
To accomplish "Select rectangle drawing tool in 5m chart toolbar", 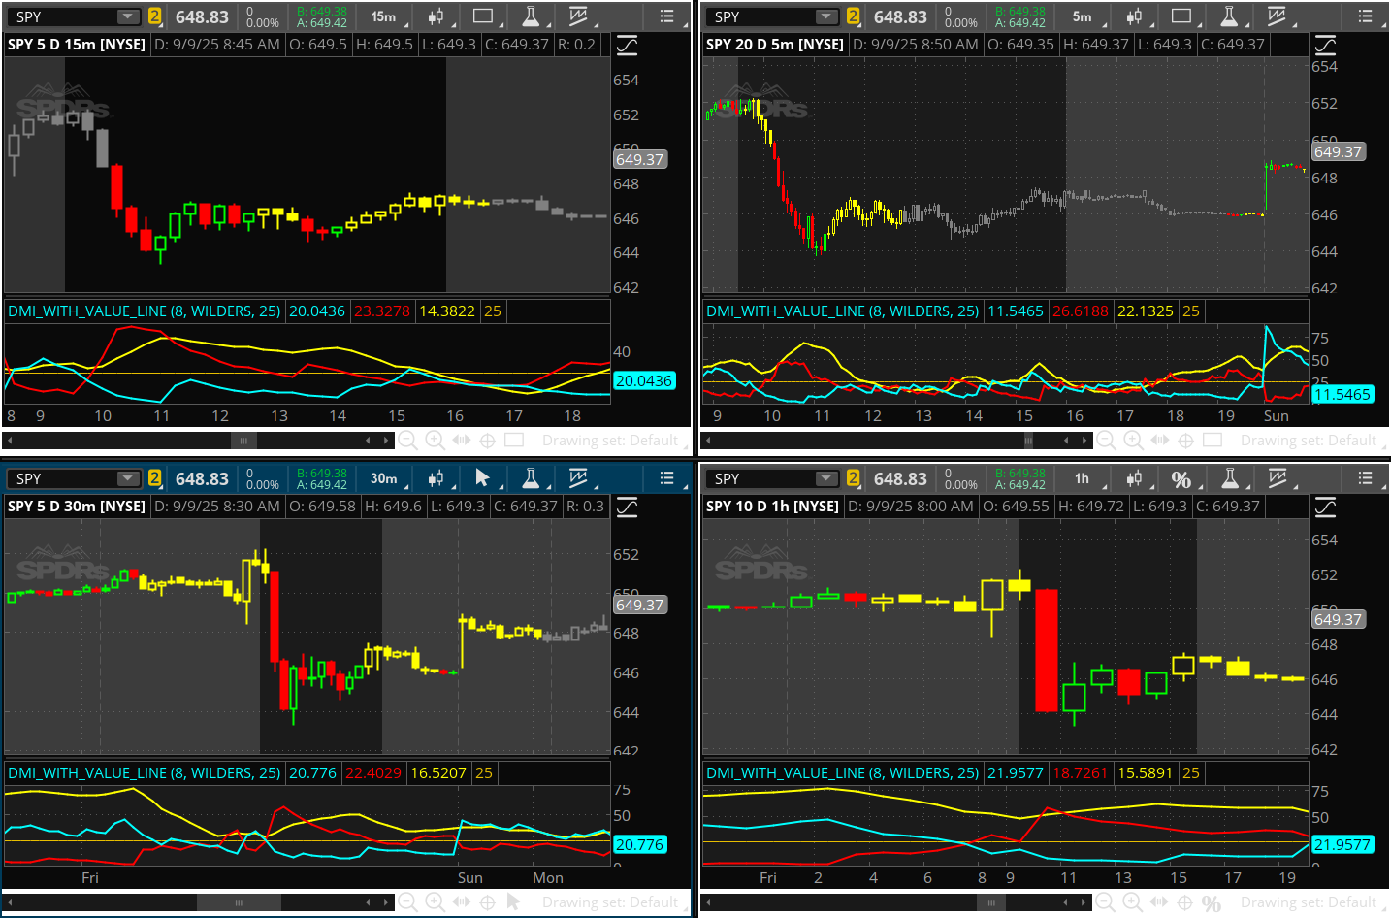I will click(x=1181, y=16).
